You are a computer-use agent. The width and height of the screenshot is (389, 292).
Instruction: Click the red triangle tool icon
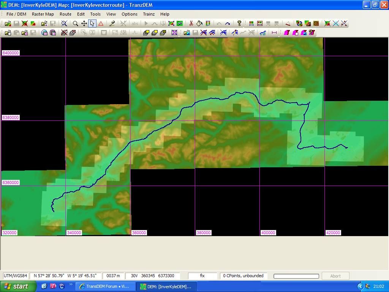click(101, 24)
